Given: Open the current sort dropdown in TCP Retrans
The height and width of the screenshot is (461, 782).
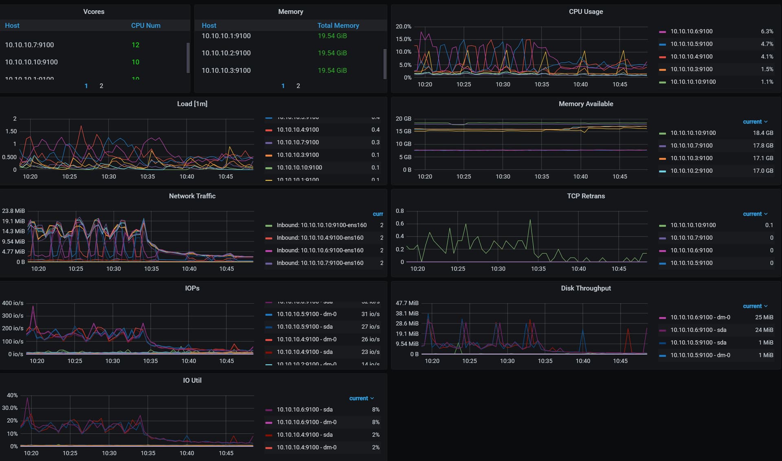Looking at the screenshot, I should pyautogui.click(x=755, y=214).
